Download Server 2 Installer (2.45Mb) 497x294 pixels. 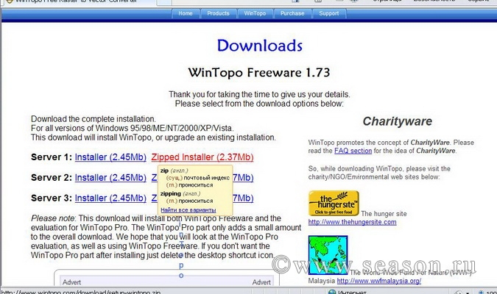tap(110, 178)
